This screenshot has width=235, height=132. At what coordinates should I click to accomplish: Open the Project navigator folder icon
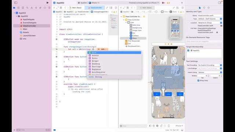tap(14, 8)
